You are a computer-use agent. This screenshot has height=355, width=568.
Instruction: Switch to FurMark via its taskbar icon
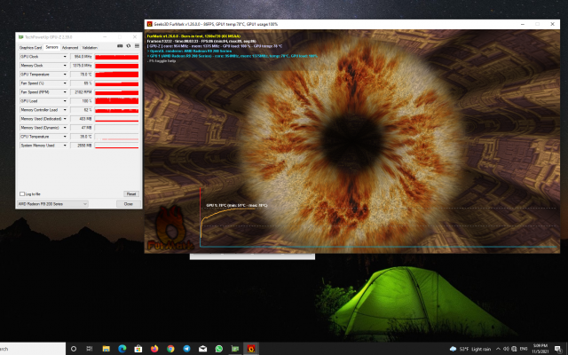(x=251, y=349)
